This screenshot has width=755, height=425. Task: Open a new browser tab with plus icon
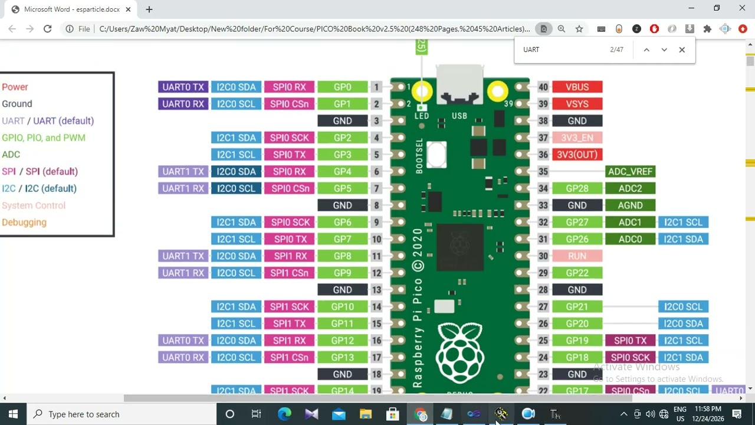[149, 9]
